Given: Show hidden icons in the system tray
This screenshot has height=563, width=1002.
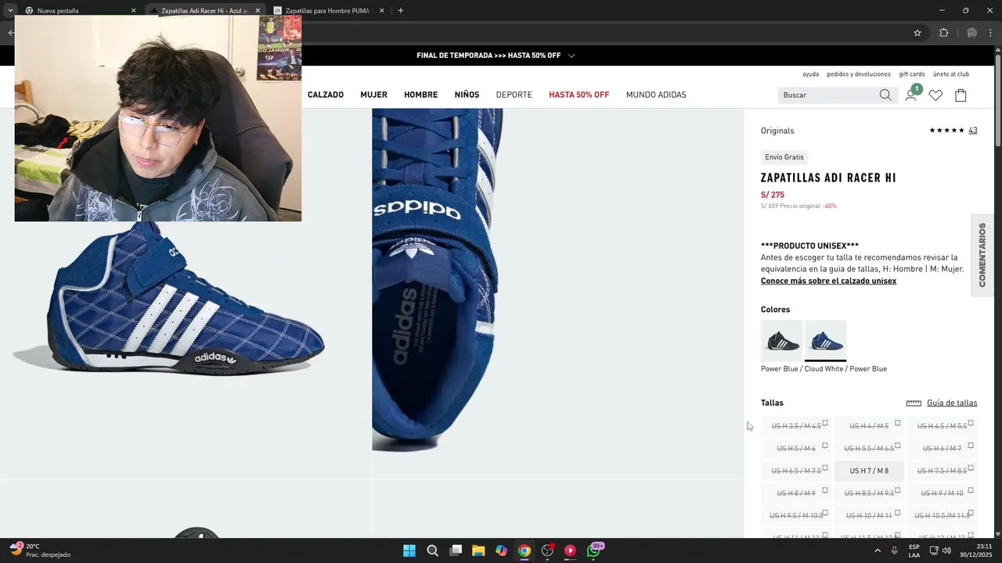Looking at the screenshot, I should point(877,550).
